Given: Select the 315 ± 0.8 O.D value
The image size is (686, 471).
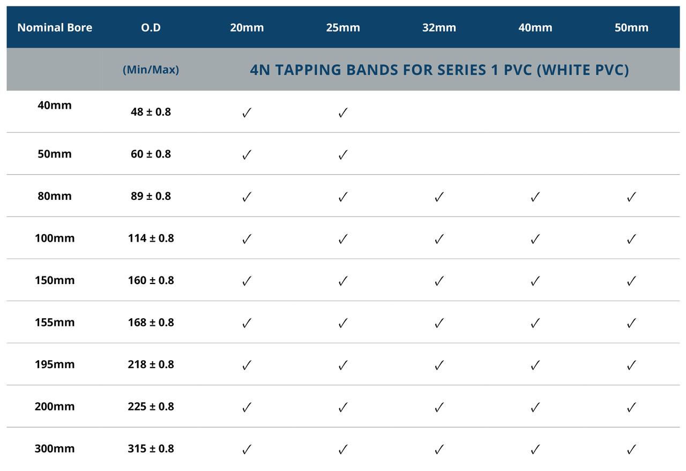Looking at the screenshot, I should [151, 448].
